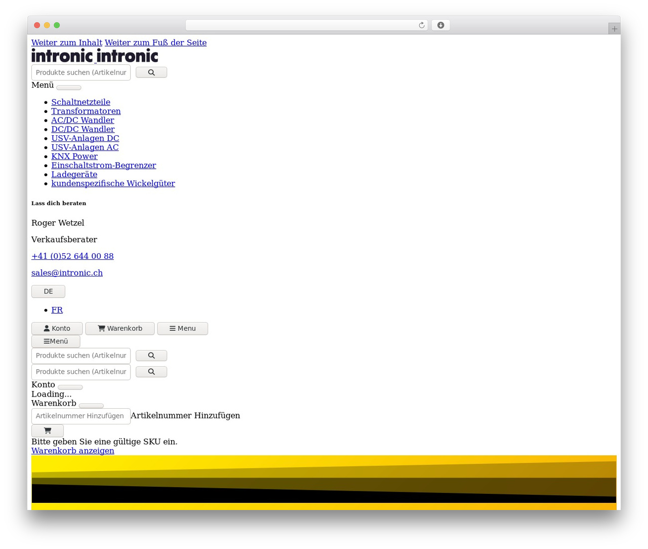Image resolution: width=648 pixels, height=549 pixels.
Task: Open Schaltnetzteile category
Action: (x=80, y=102)
